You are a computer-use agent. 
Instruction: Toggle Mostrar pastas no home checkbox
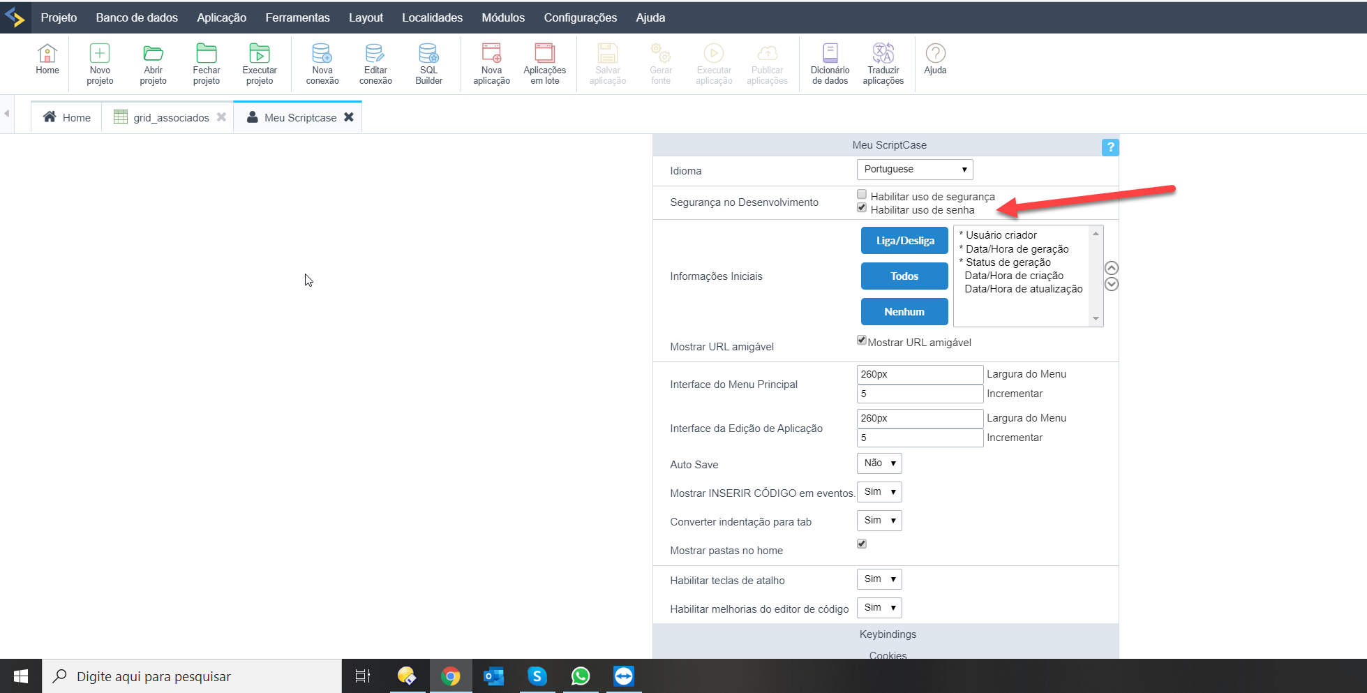(x=862, y=544)
